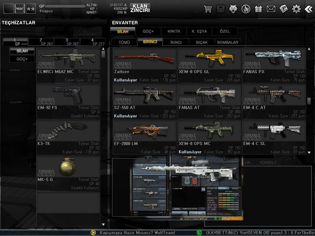Select the golden XEM-8 OPS GL
The width and height of the screenshot is (315, 236).
pos(210,65)
